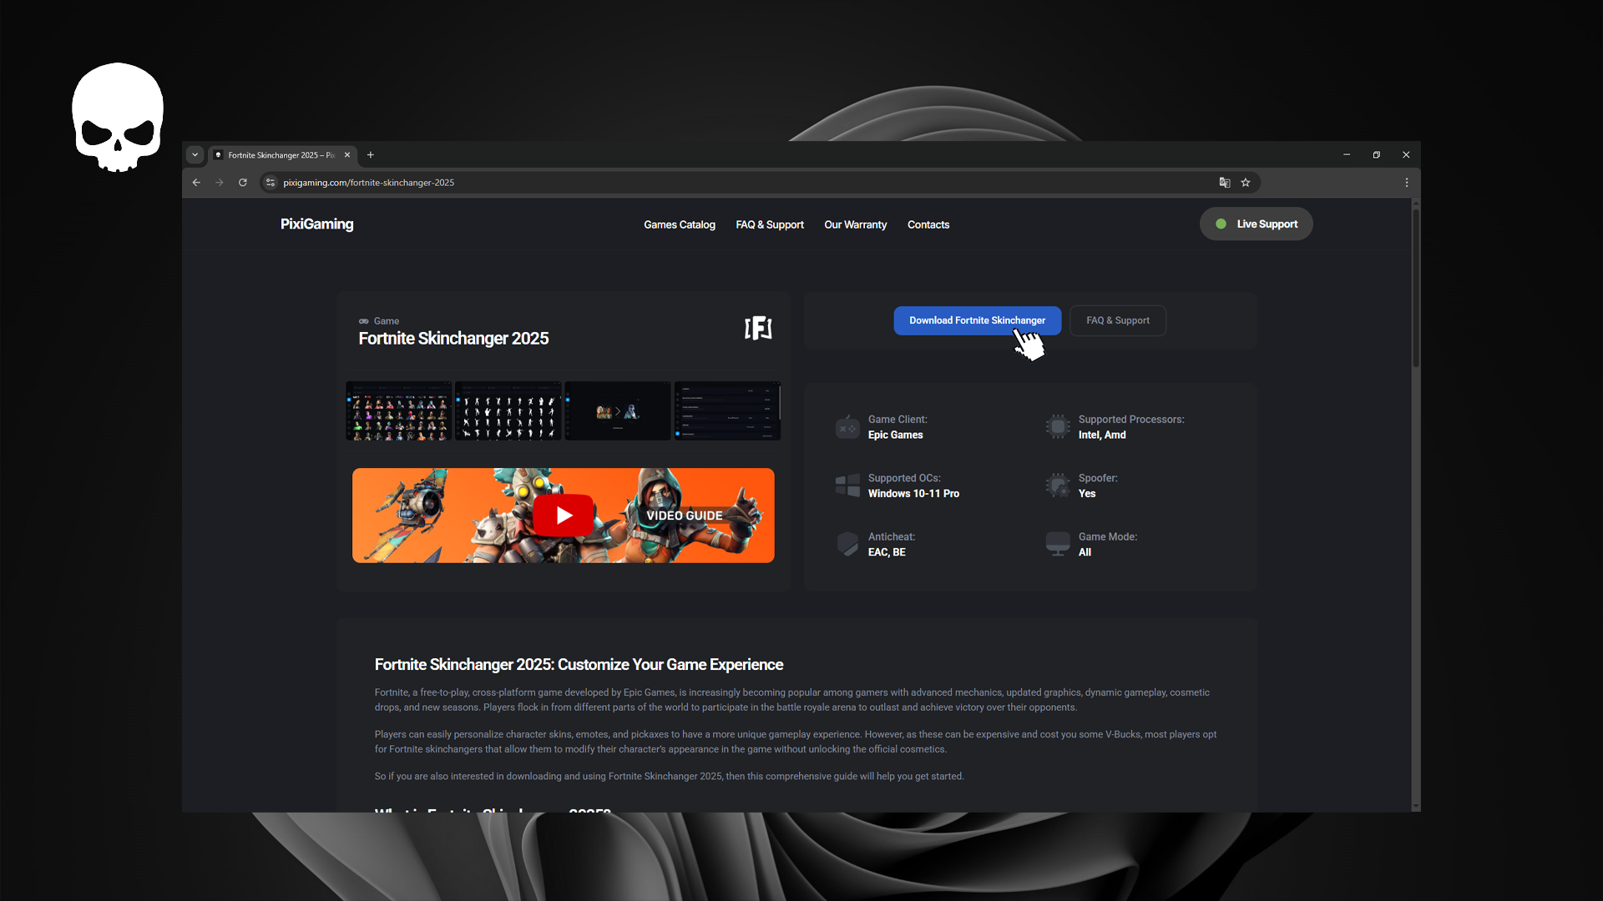Open Our Warranty menu item
The width and height of the screenshot is (1603, 901).
tap(856, 224)
